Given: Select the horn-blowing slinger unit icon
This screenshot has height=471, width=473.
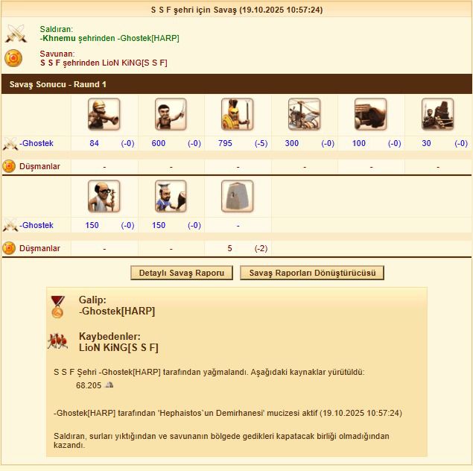Looking at the screenshot, I should click(104, 114).
